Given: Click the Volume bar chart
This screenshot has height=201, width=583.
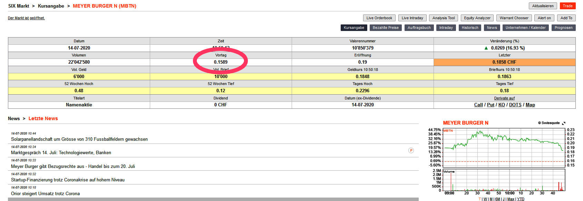Looking at the screenshot, I should (504, 180).
